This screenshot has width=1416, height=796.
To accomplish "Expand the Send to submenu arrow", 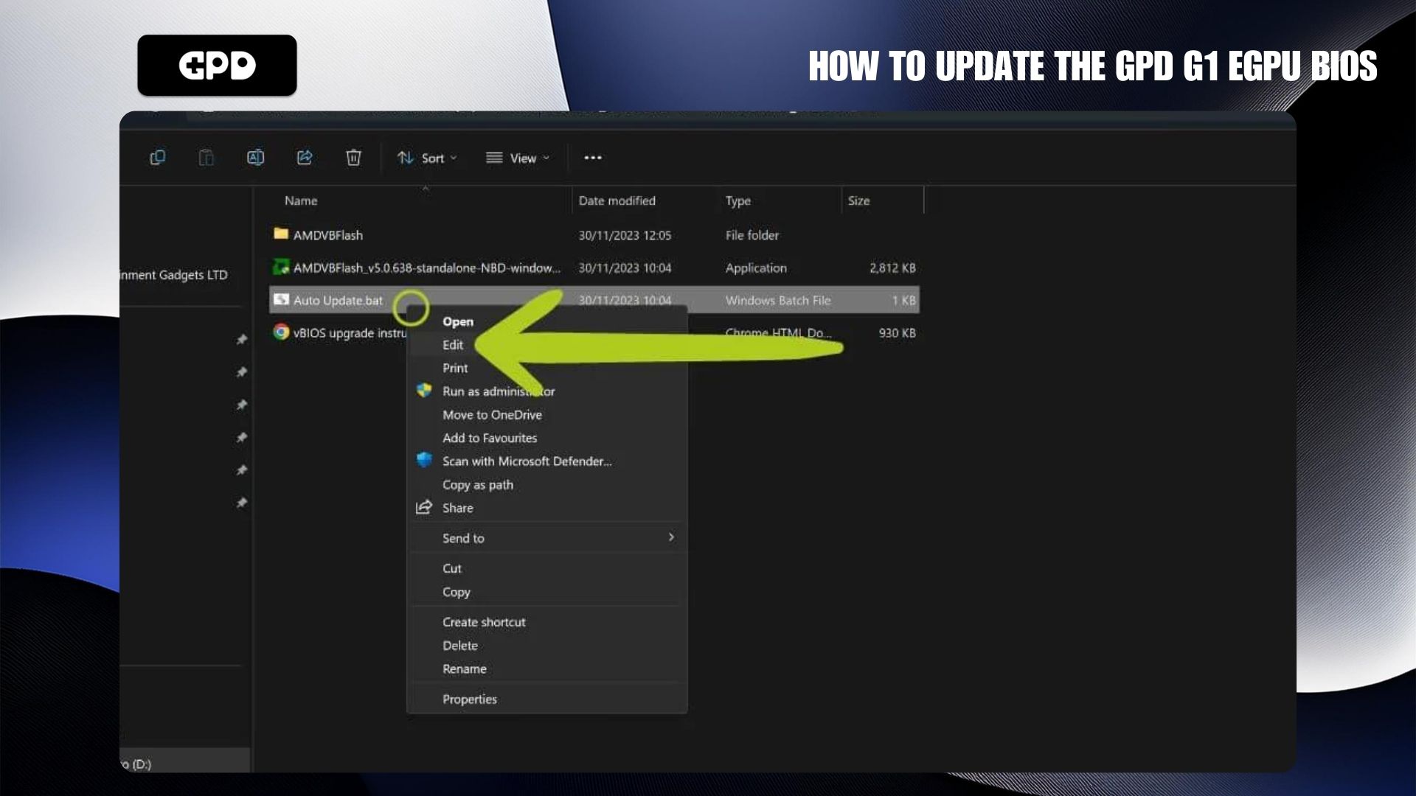I will pyautogui.click(x=670, y=537).
